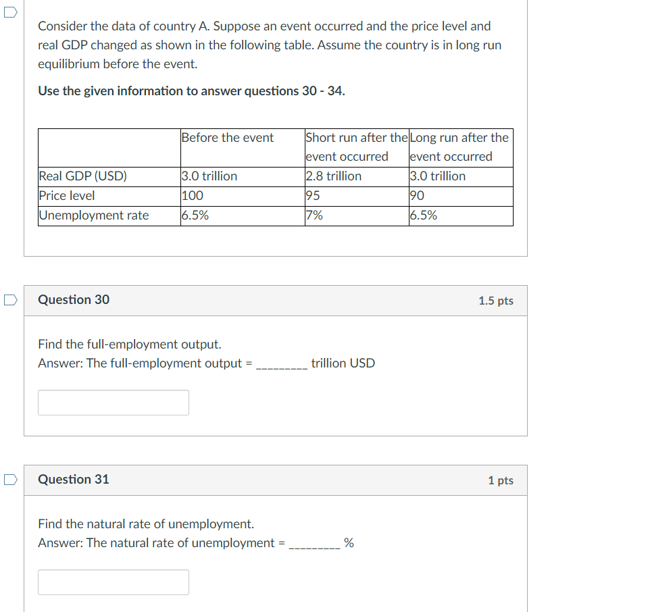Select the Question 31 header bar
671x612 pixels.
click(x=276, y=480)
